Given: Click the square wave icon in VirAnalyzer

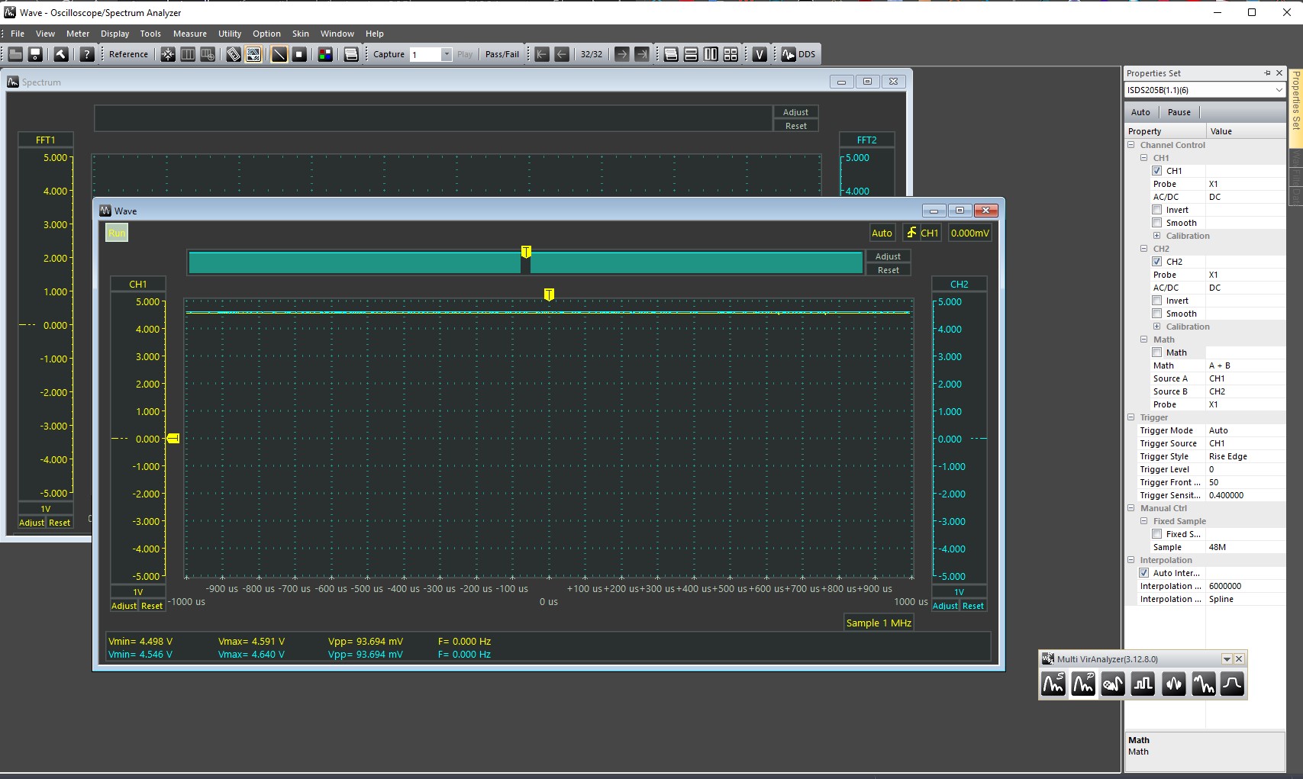Looking at the screenshot, I should point(1143,684).
